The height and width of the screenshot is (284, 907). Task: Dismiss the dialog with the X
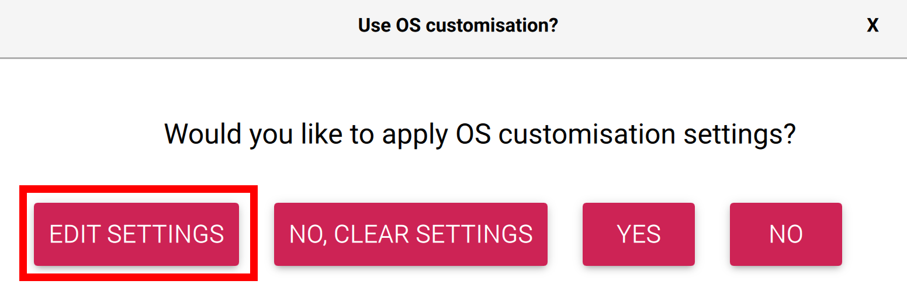click(x=873, y=26)
